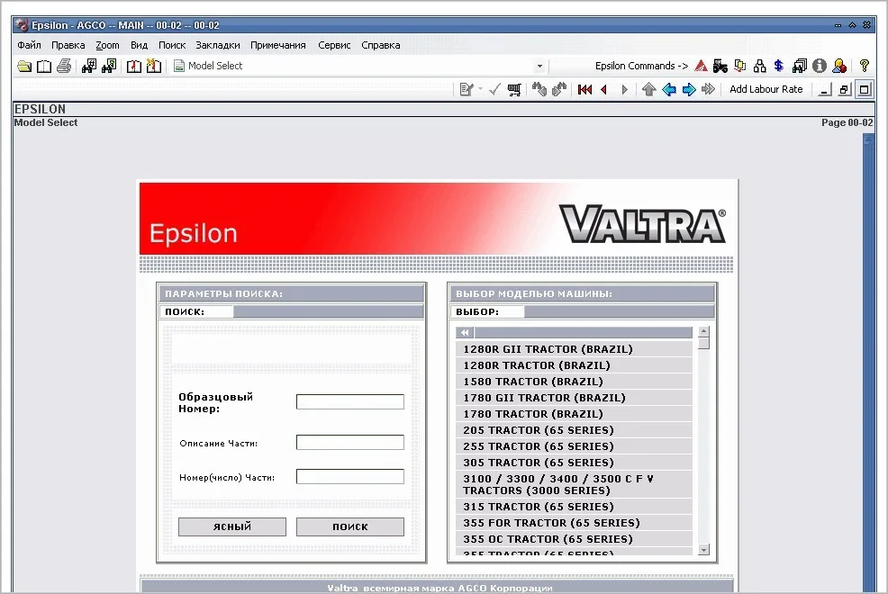The image size is (888, 594).
Task: Click the Образцовый Номер input field
Action: pyautogui.click(x=350, y=401)
